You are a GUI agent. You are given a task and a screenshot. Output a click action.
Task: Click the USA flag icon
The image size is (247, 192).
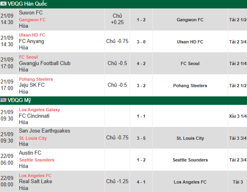click(4, 100)
